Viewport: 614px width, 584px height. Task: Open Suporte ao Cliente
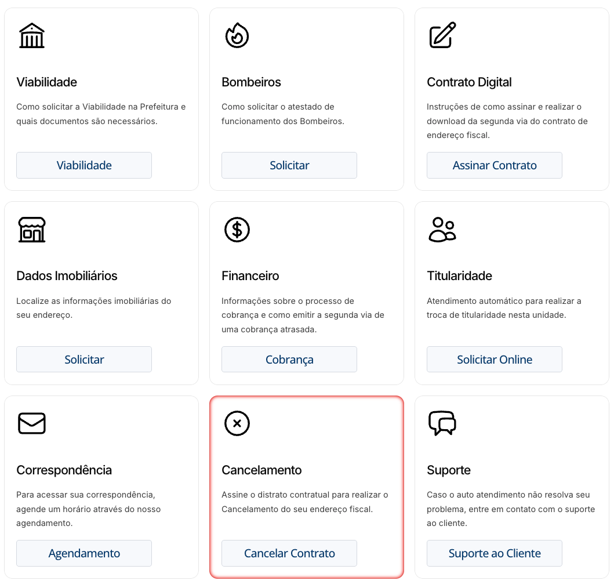pyautogui.click(x=494, y=553)
